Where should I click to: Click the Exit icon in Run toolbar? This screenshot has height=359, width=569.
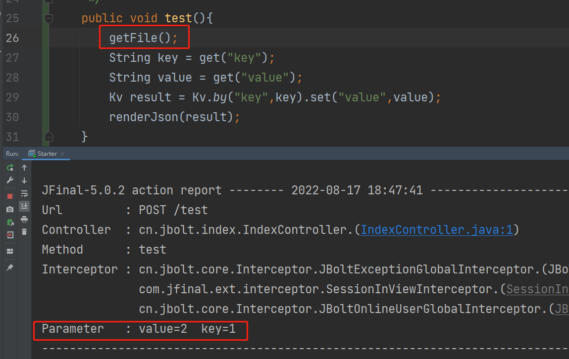(x=10, y=235)
